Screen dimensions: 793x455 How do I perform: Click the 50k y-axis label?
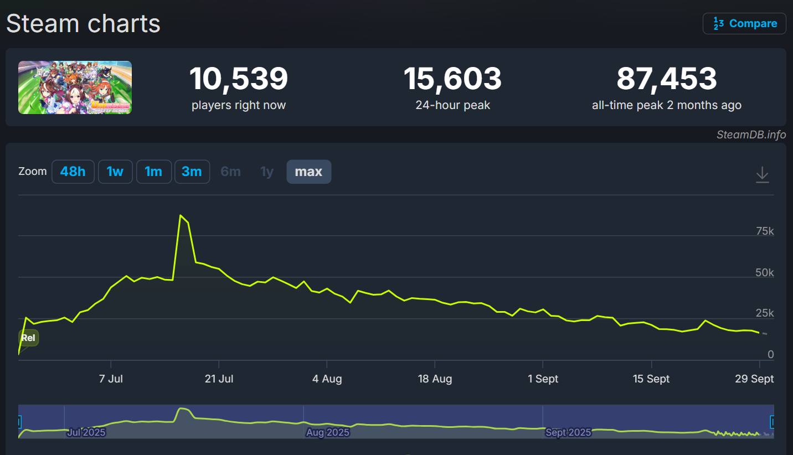(x=765, y=273)
